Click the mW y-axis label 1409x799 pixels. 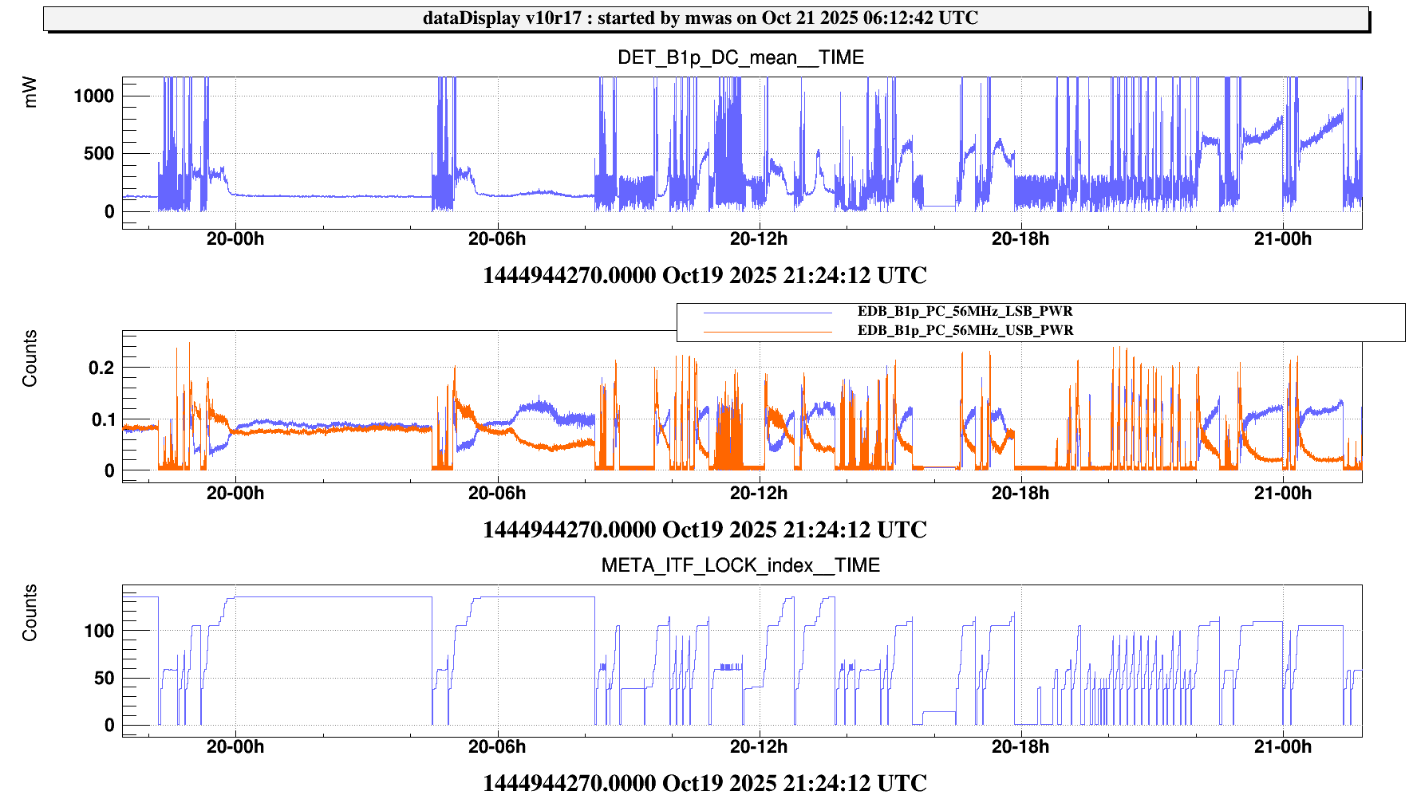pyautogui.click(x=30, y=92)
